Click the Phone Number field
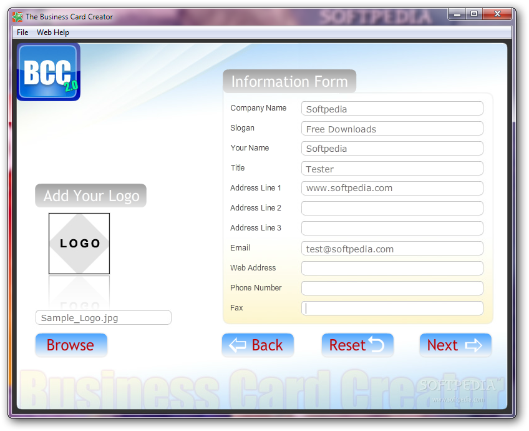Image resolution: width=529 pixels, height=431 pixels. click(392, 289)
